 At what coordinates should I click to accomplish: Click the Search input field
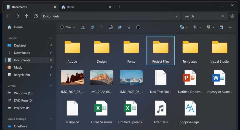coord(202,16)
